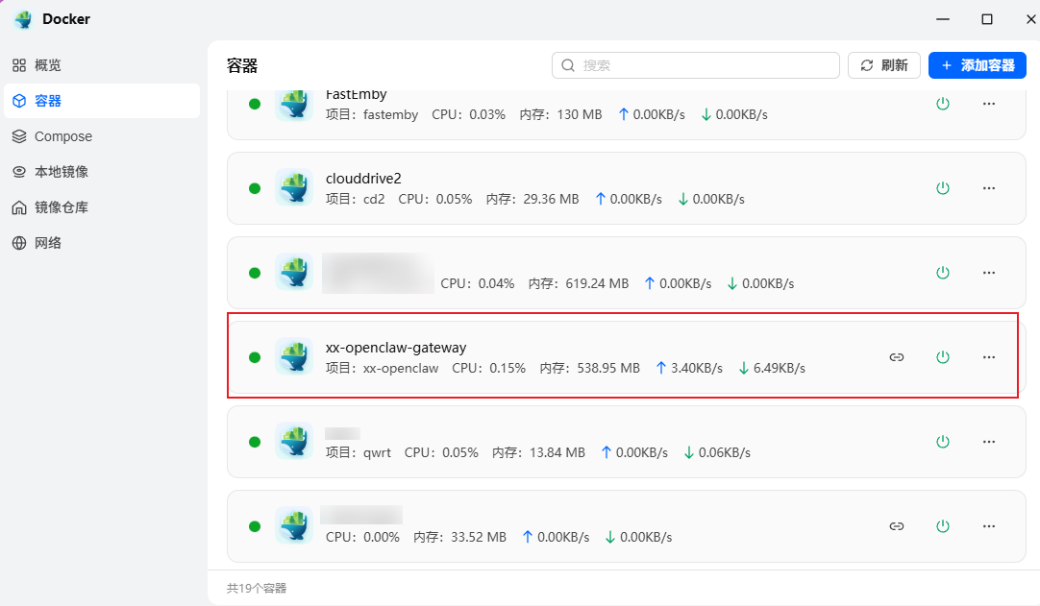Open more options for 33.52 MB container
This screenshot has height=606, width=1040.
[x=989, y=526]
